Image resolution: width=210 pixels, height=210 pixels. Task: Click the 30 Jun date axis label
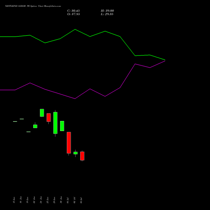click(61, 200)
